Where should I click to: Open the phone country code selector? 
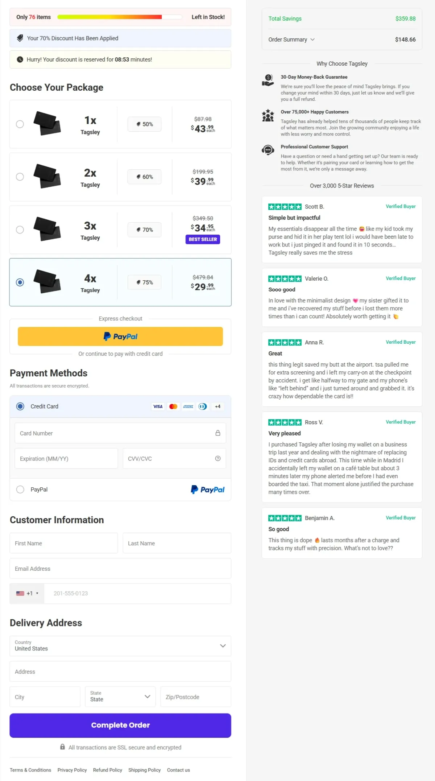click(x=26, y=593)
